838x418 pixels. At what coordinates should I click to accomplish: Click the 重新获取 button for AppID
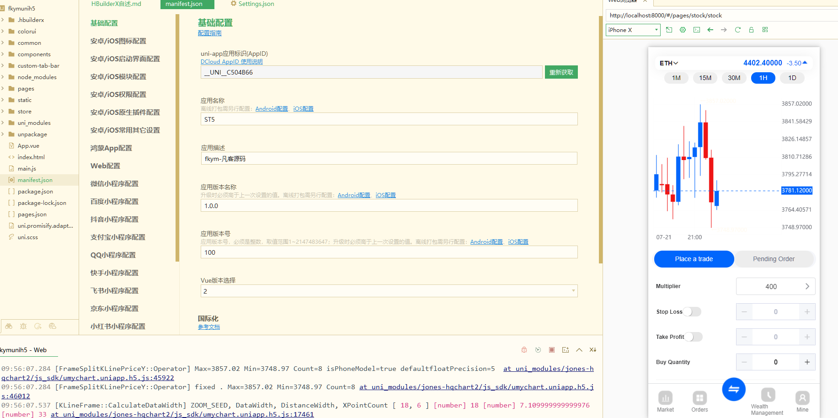[561, 72]
